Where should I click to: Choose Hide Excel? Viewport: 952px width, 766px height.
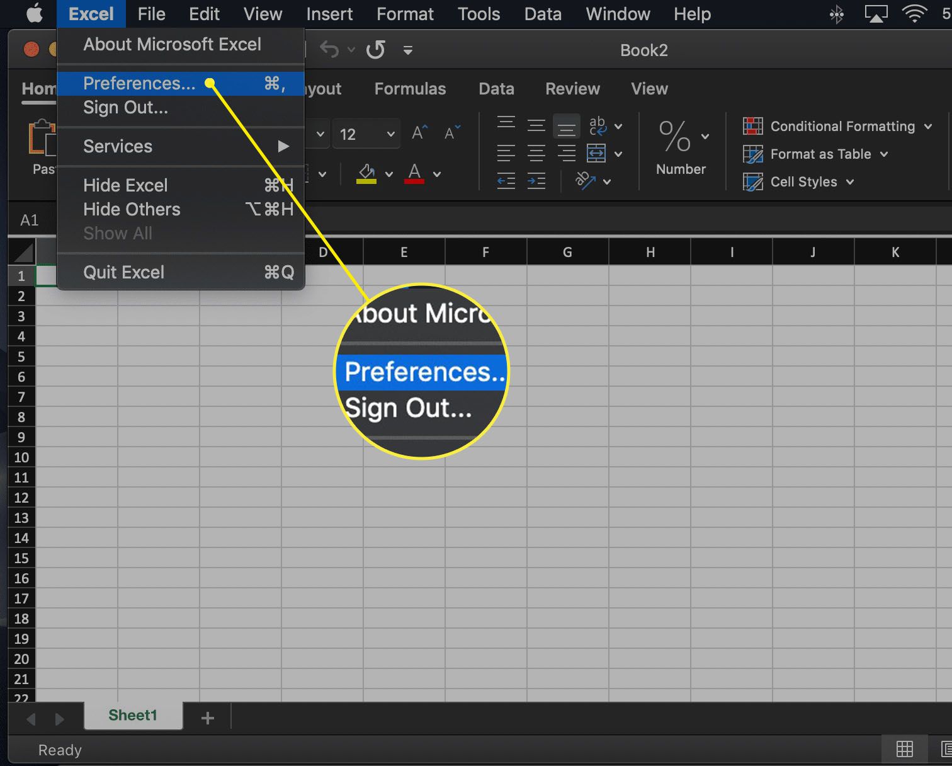coord(181,185)
